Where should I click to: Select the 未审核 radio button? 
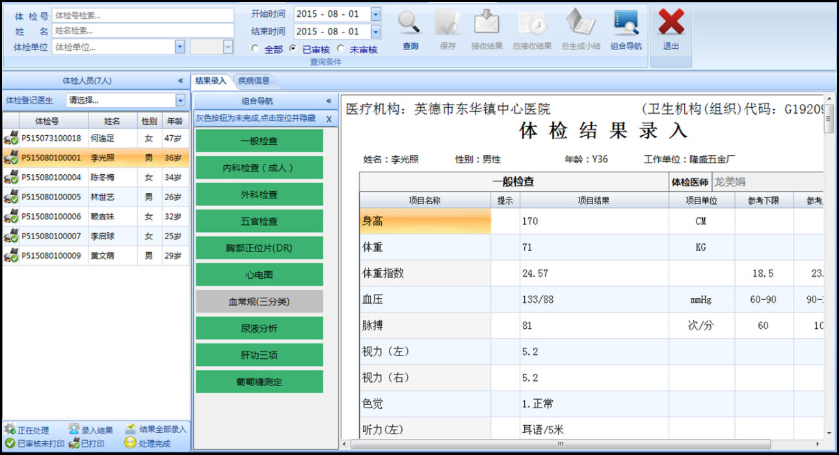tap(341, 49)
